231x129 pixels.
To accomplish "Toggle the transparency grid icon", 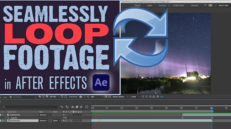I will coord(110,97).
